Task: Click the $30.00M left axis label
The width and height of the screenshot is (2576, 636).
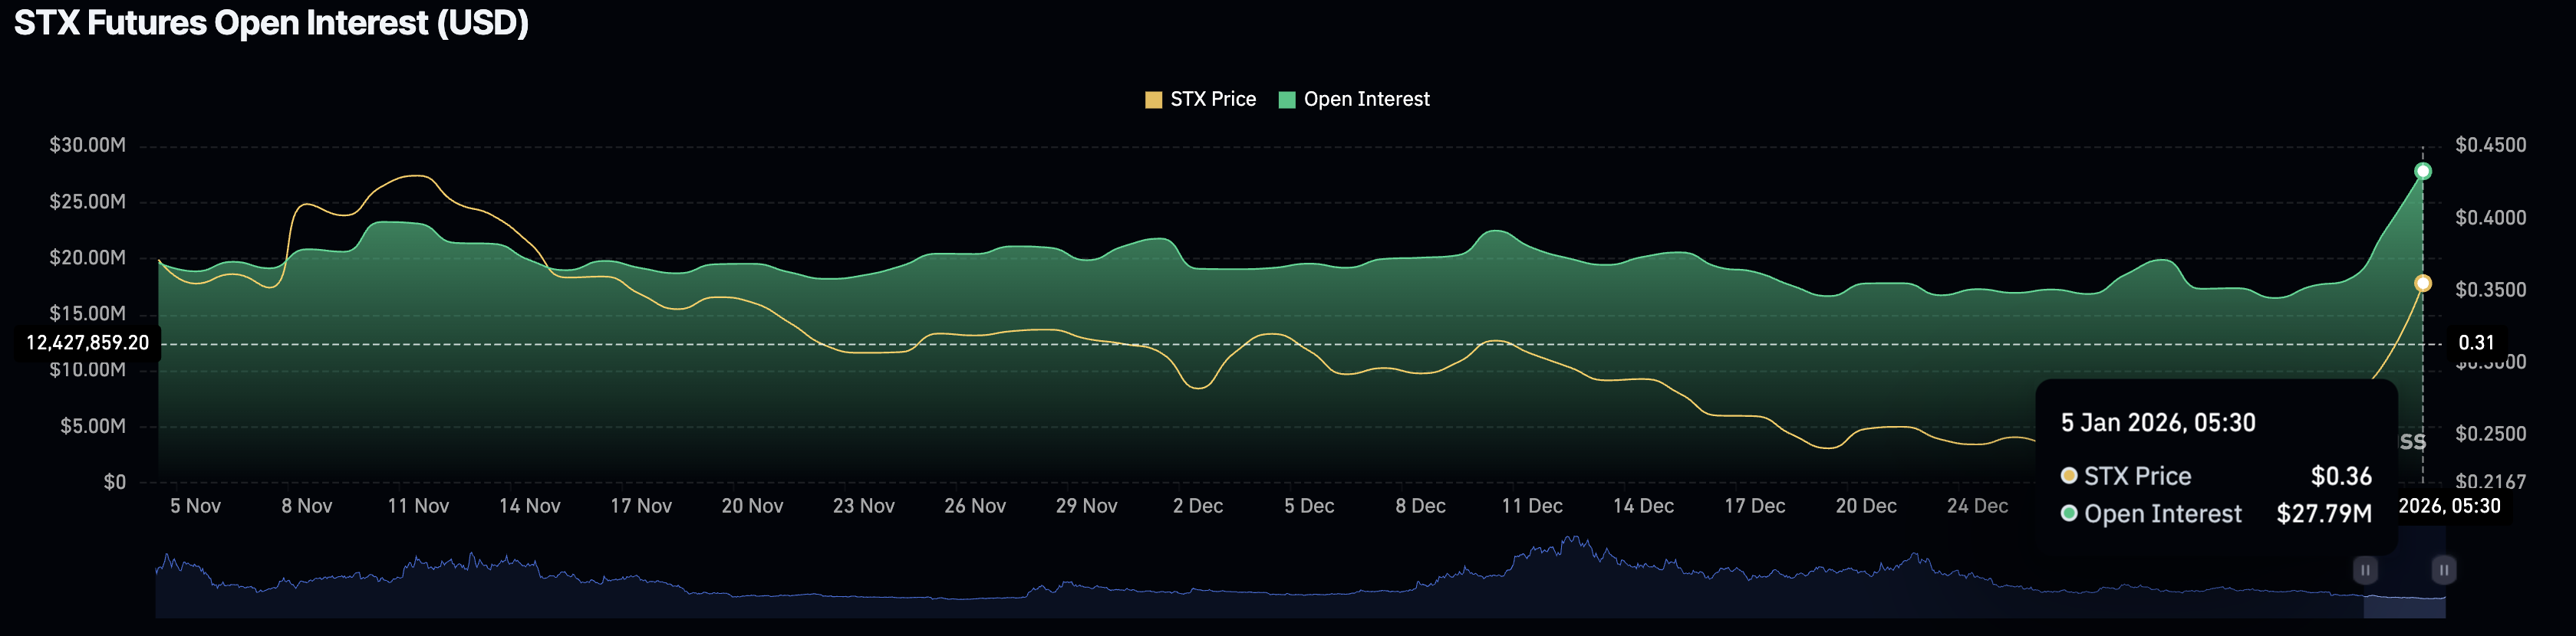Action: click(88, 146)
